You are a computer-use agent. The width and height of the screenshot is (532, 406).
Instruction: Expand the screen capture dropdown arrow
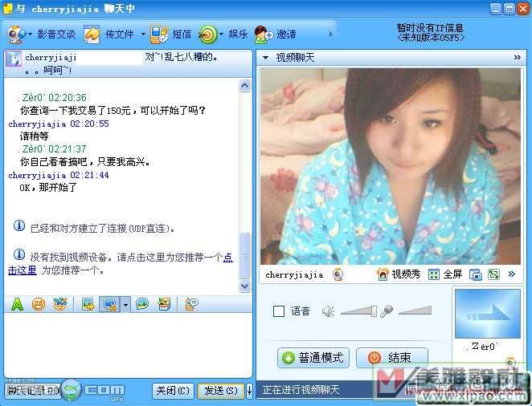(x=125, y=304)
